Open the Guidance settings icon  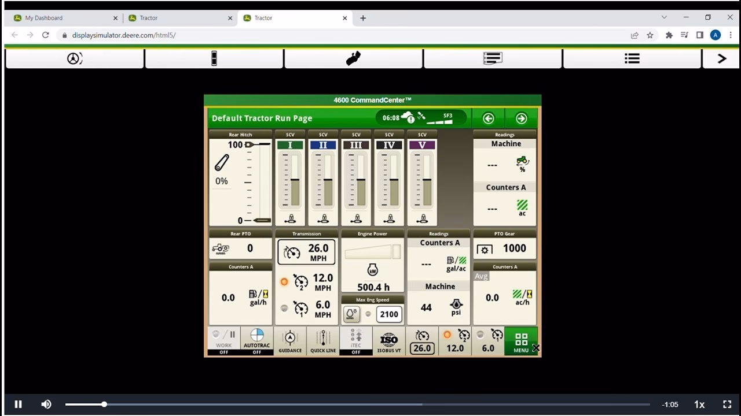coord(289,340)
